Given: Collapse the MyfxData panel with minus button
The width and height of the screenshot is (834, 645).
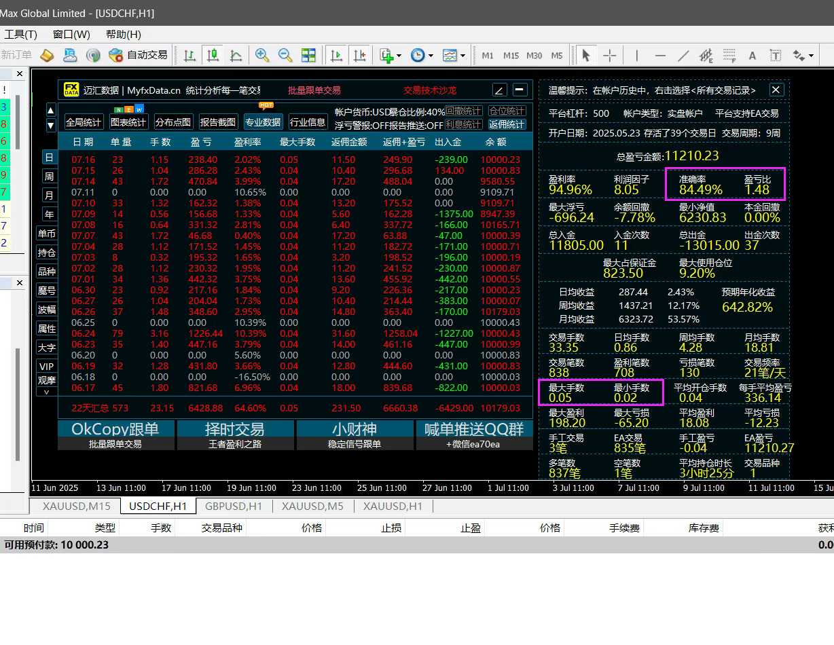Looking at the screenshot, I should pyautogui.click(x=520, y=90).
